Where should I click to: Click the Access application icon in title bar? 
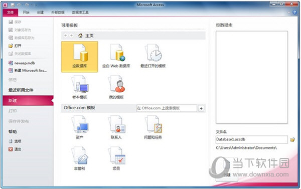click(6, 5)
